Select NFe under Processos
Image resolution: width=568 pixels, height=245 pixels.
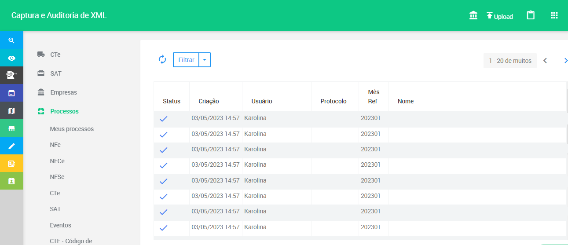click(x=55, y=145)
